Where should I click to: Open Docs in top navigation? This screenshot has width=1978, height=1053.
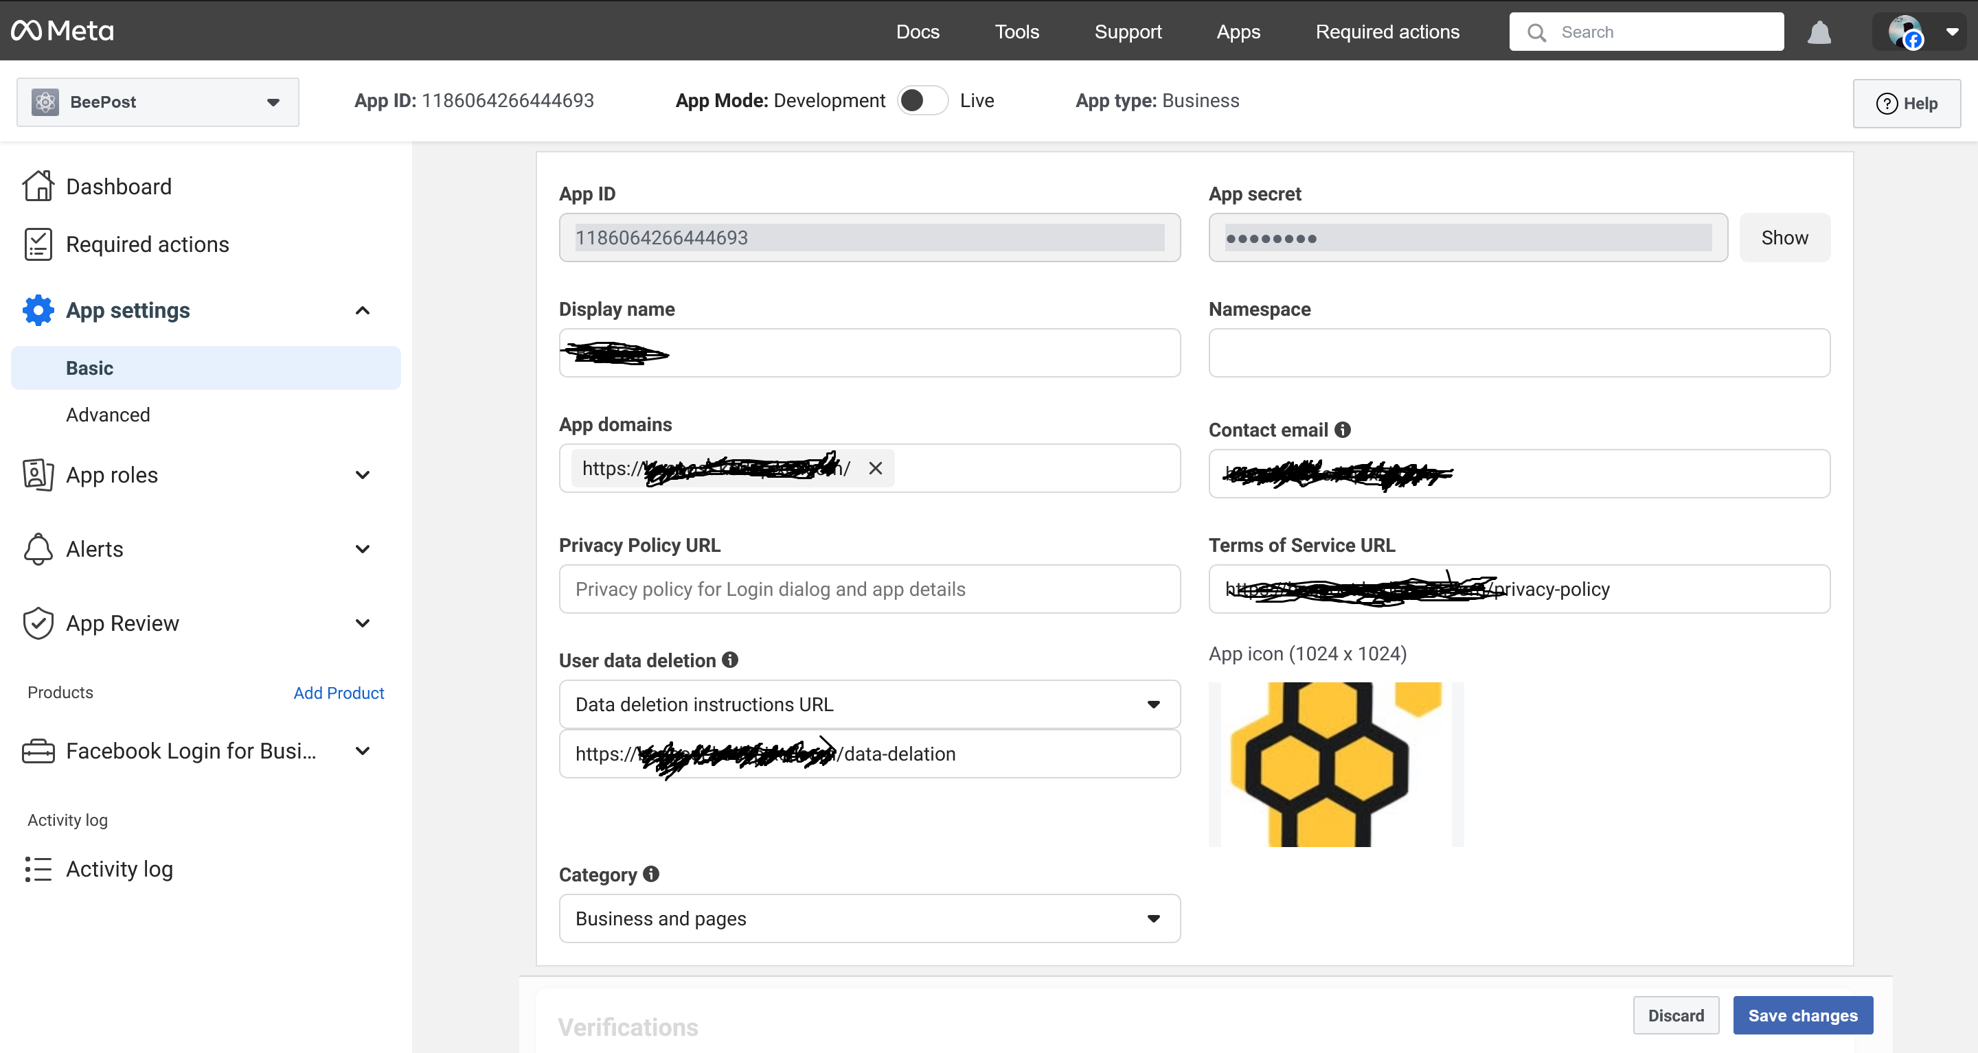tap(918, 32)
